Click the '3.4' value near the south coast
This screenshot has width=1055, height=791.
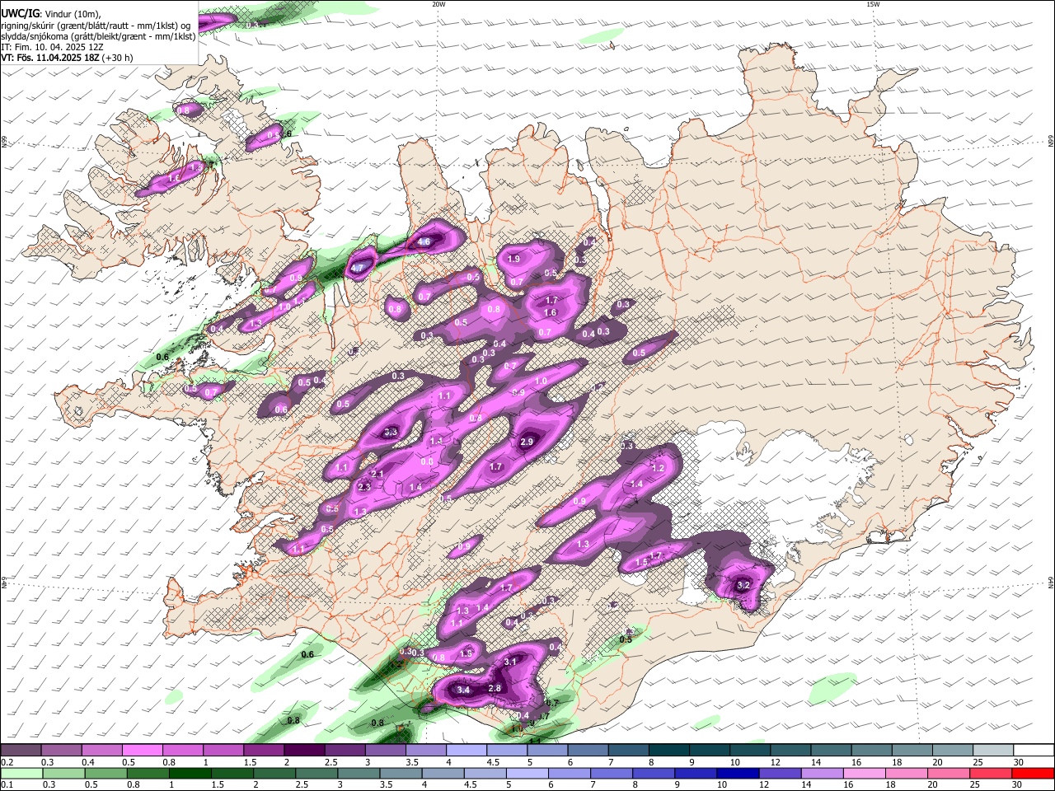click(463, 690)
